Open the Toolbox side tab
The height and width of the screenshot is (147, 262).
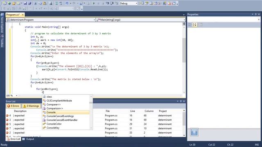click(x=2, y=41)
